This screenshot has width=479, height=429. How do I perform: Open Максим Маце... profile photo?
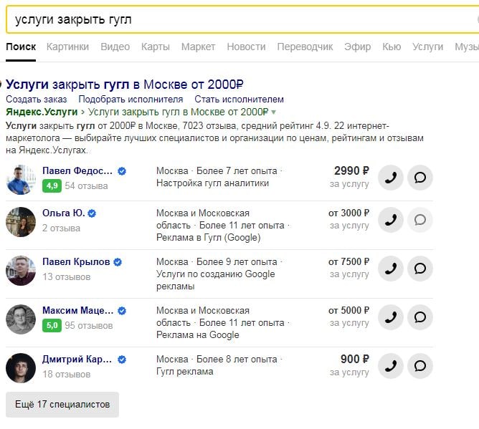click(21, 319)
